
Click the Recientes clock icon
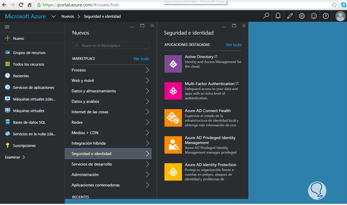[x=8, y=76]
